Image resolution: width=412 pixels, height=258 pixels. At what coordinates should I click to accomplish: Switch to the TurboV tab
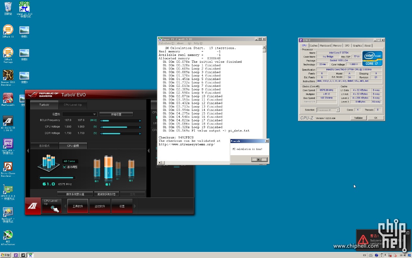tap(44, 105)
